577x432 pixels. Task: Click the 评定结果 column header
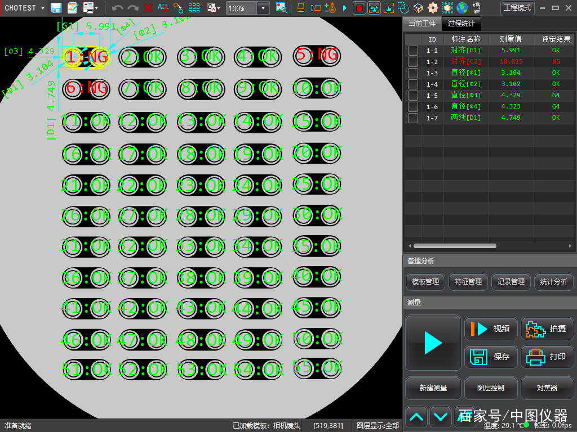click(556, 39)
